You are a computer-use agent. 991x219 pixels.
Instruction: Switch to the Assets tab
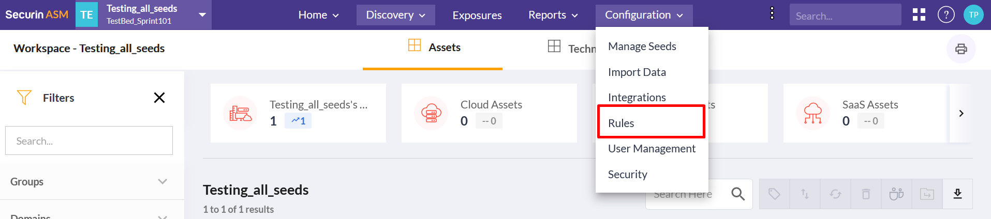tap(434, 48)
